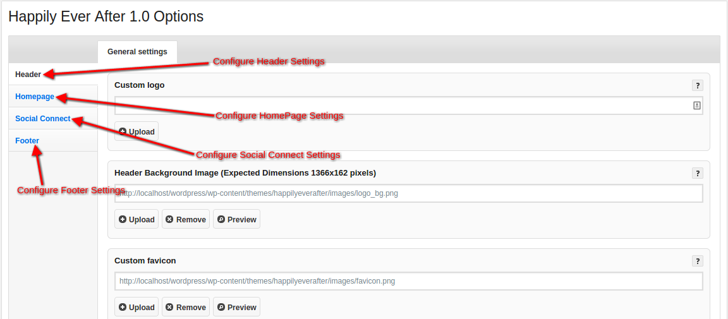Open the Social Connect settings section
This screenshot has width=728, height=319.
pos(43,119)
